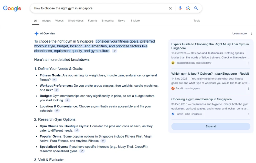Switch to the Images tab
Viewport: 256px width, 163px height.
[x=46, y=20]
